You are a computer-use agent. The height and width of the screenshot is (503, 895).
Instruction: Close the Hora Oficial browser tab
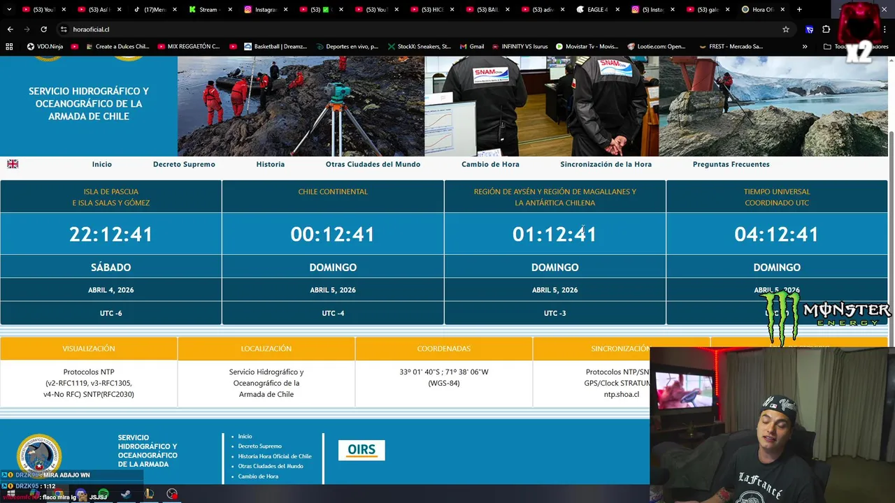pyautogui.click(x=782, y=10)
